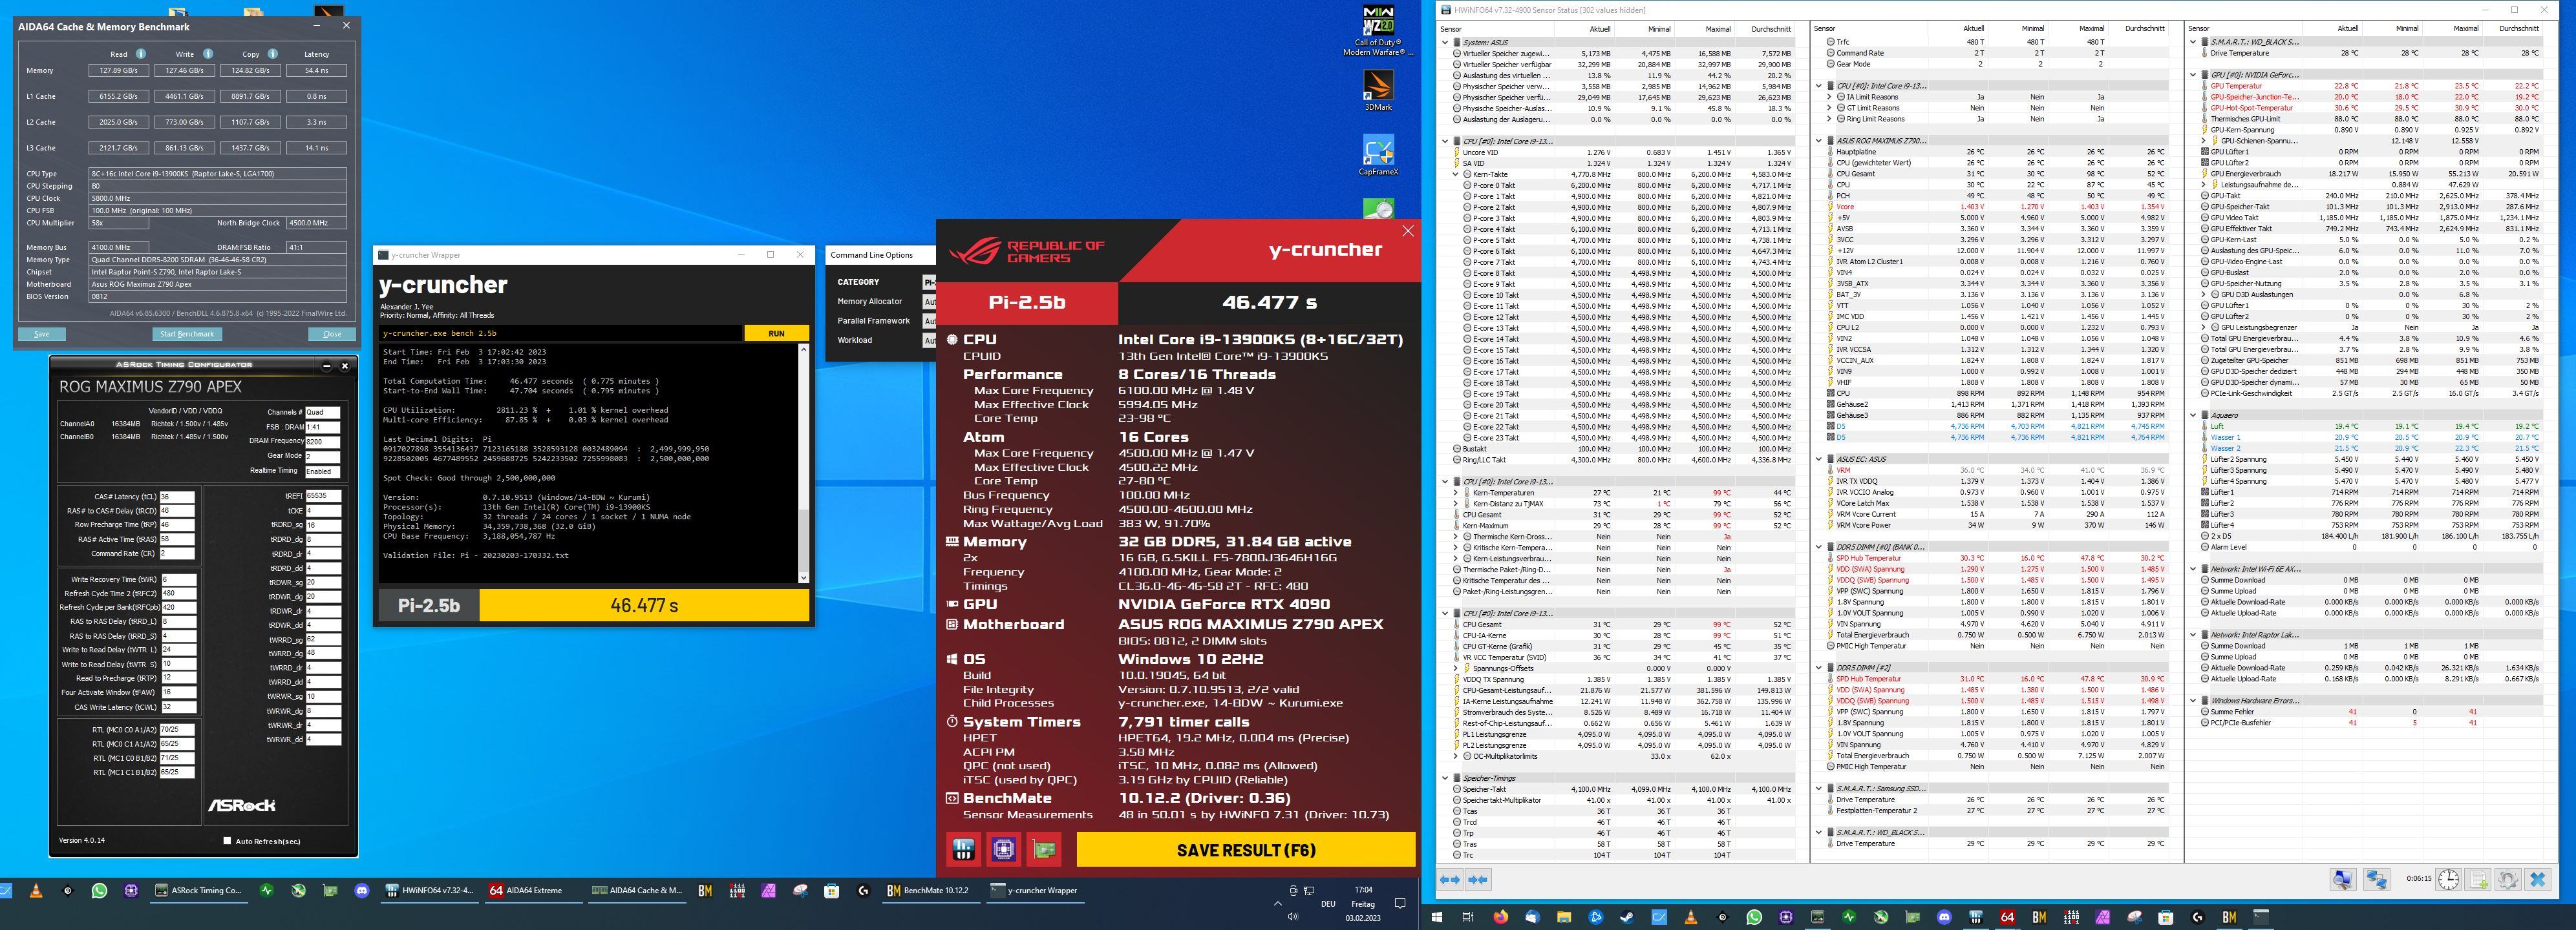2576x930 pixels.
Task: Collapse Aquaero sensor group
Action: [2193, 415]
